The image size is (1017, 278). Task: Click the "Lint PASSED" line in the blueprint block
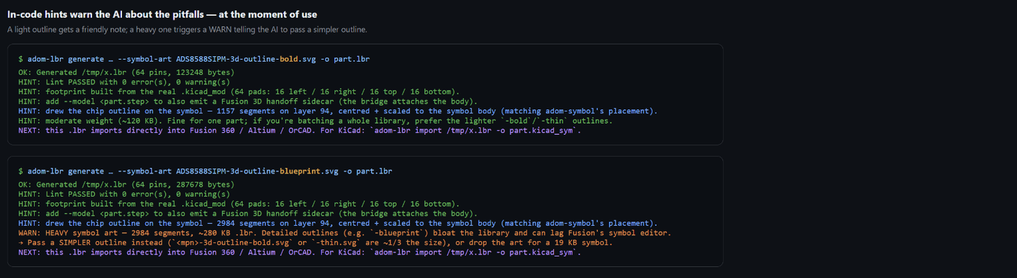[x=123, y=195]
